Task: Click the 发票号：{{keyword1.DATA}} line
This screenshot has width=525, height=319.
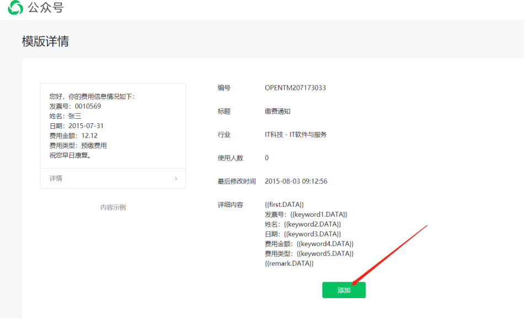Action: point(306,215)
